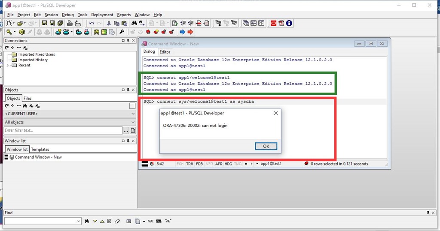
Task: Select the Imported Fixed Users folder
Action: click(x=37, y=54)
